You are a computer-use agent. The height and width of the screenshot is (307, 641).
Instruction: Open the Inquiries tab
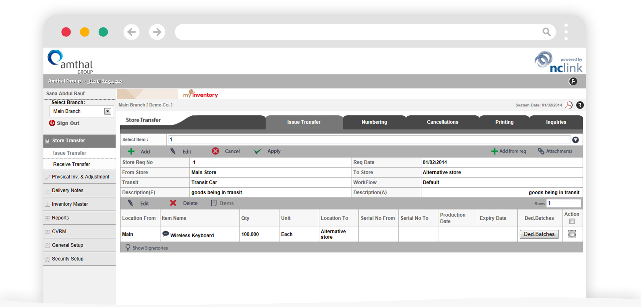(556, 122)
